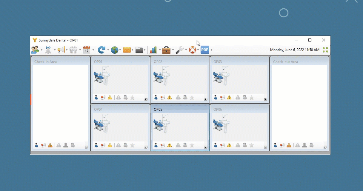Screen dimensions: 363x191
Task: Click the Check-in Area header label
Action: pos(45,62)
